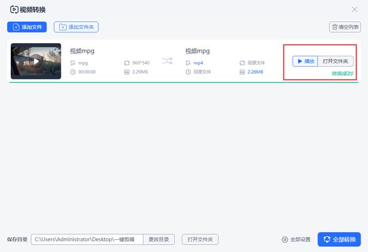The height and width of the screenshot is (252, 368).
Task: Click the 添加文件夹 (add folder) button
Action: pyautogui.click(x=76, y=27)
